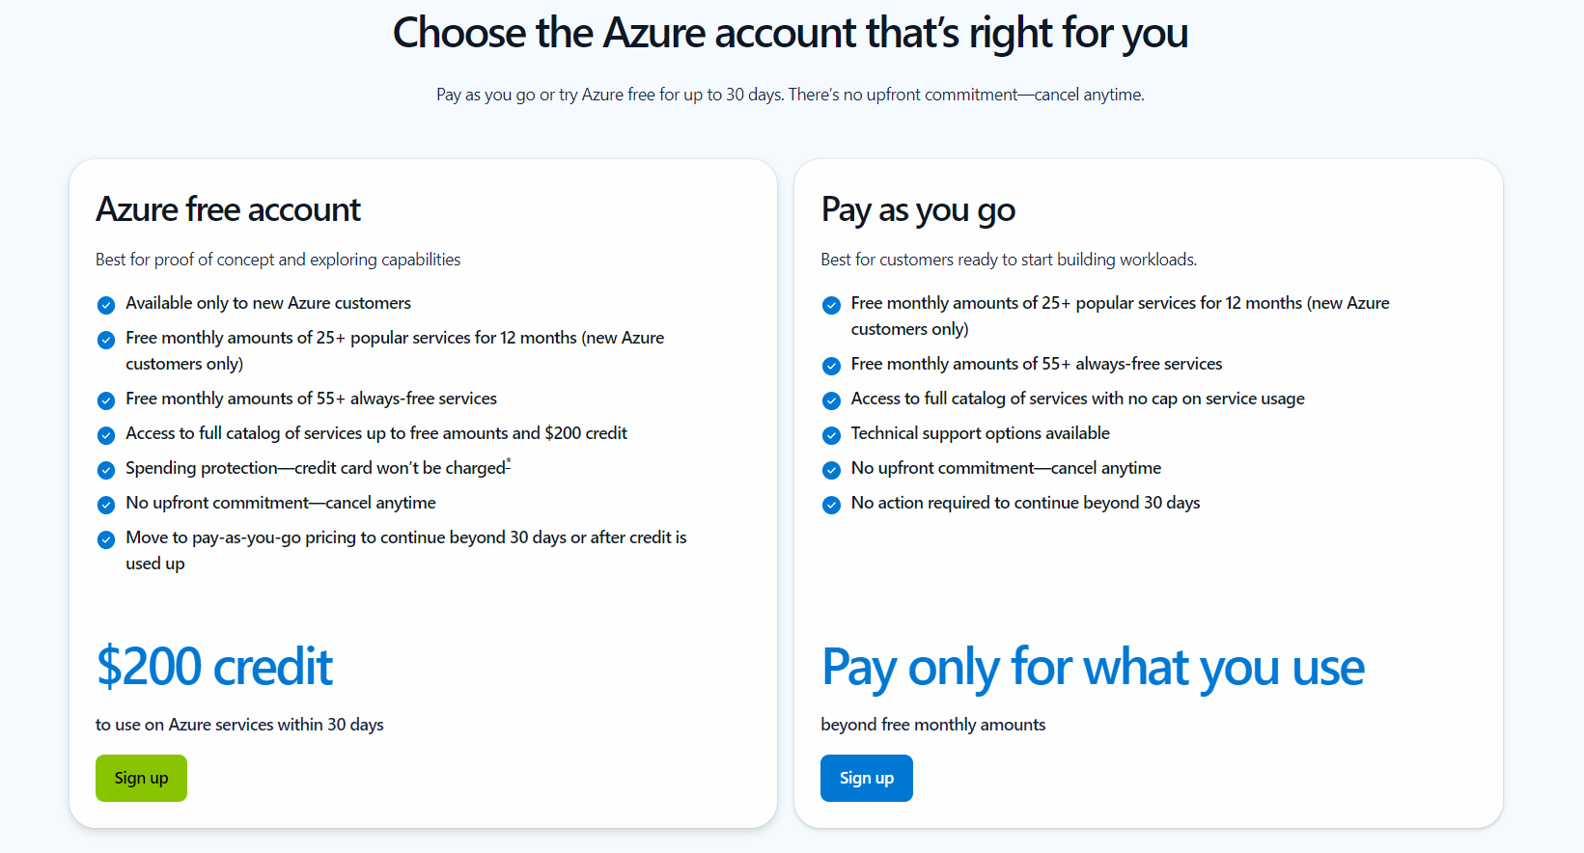This screenshot has width=1584, height=853.
Task: Open the footnote via the asterisk after 'won't be charged'
Action: tap(509, 462)
